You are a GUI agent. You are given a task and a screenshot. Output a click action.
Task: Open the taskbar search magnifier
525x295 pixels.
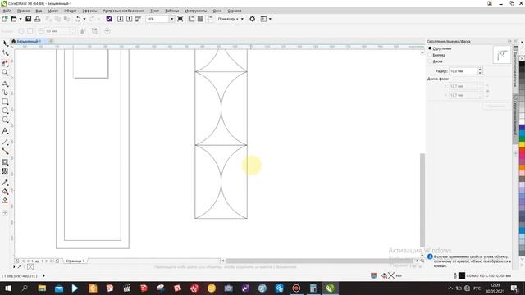click(25, 288)
